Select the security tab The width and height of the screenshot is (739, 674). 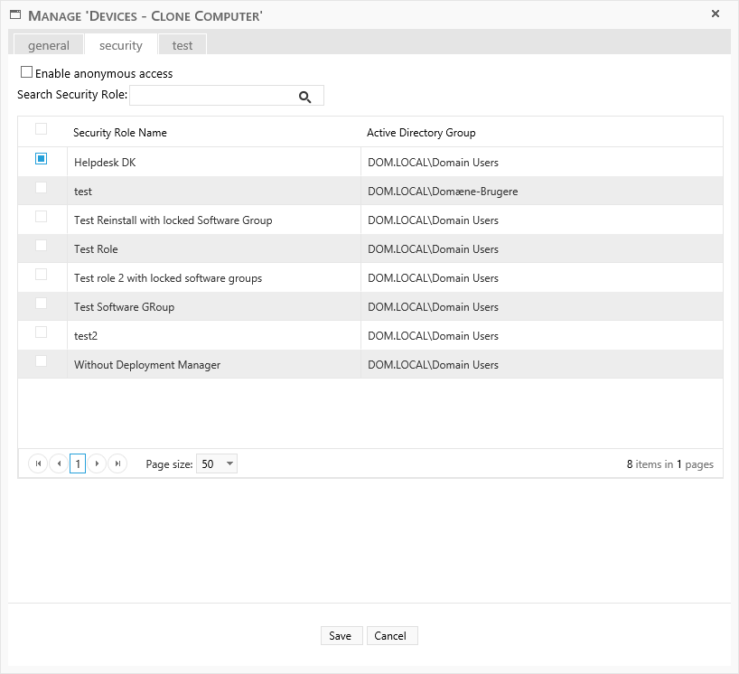click(121, 45)
